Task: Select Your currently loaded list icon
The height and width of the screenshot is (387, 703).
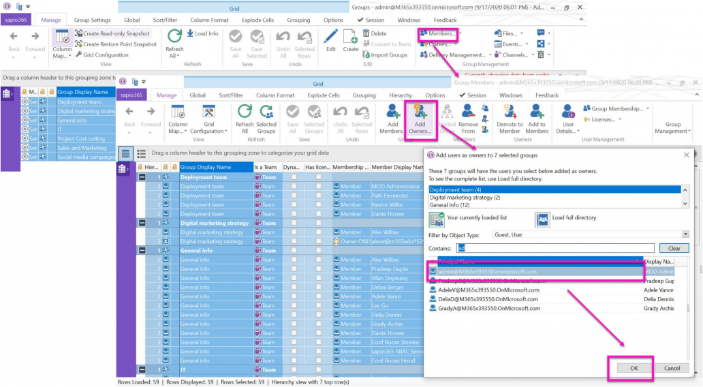Action: (x=436, y=220)
